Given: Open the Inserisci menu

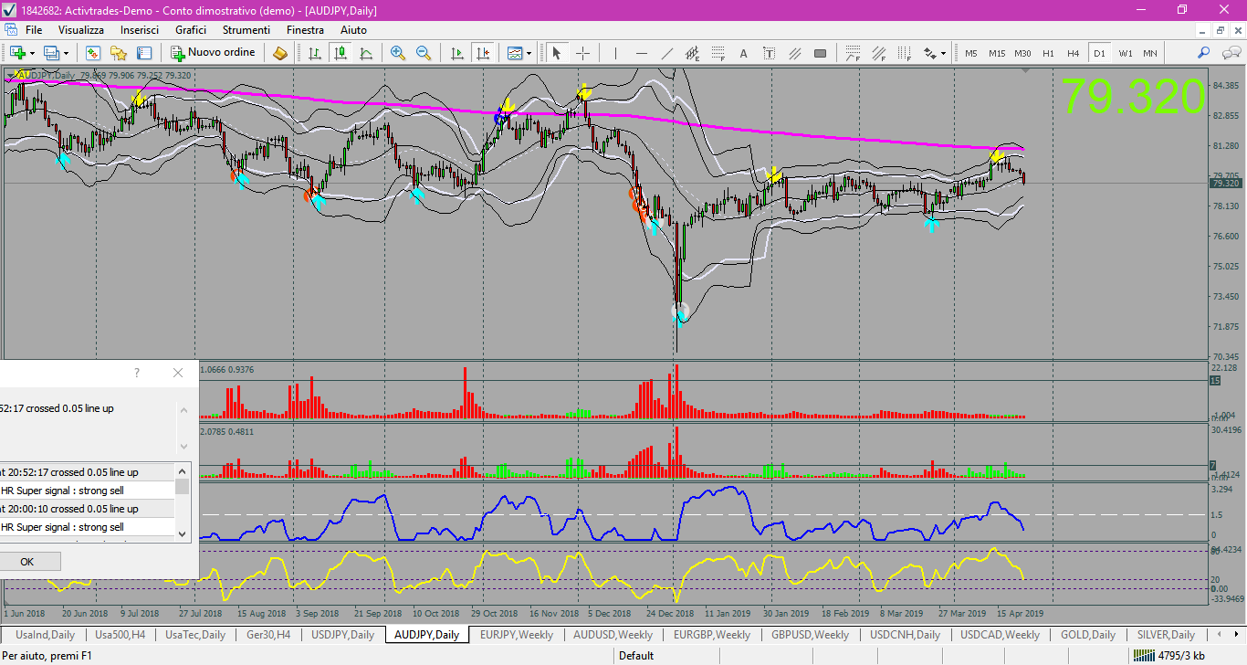Looking at the screenshot, I should 140,30.
